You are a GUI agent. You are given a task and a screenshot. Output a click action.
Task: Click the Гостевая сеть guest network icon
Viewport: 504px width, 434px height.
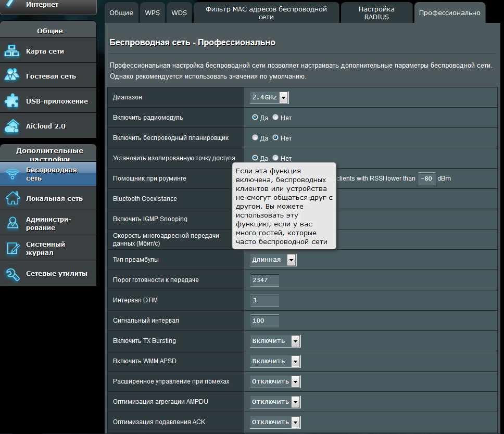pos(12,75)
